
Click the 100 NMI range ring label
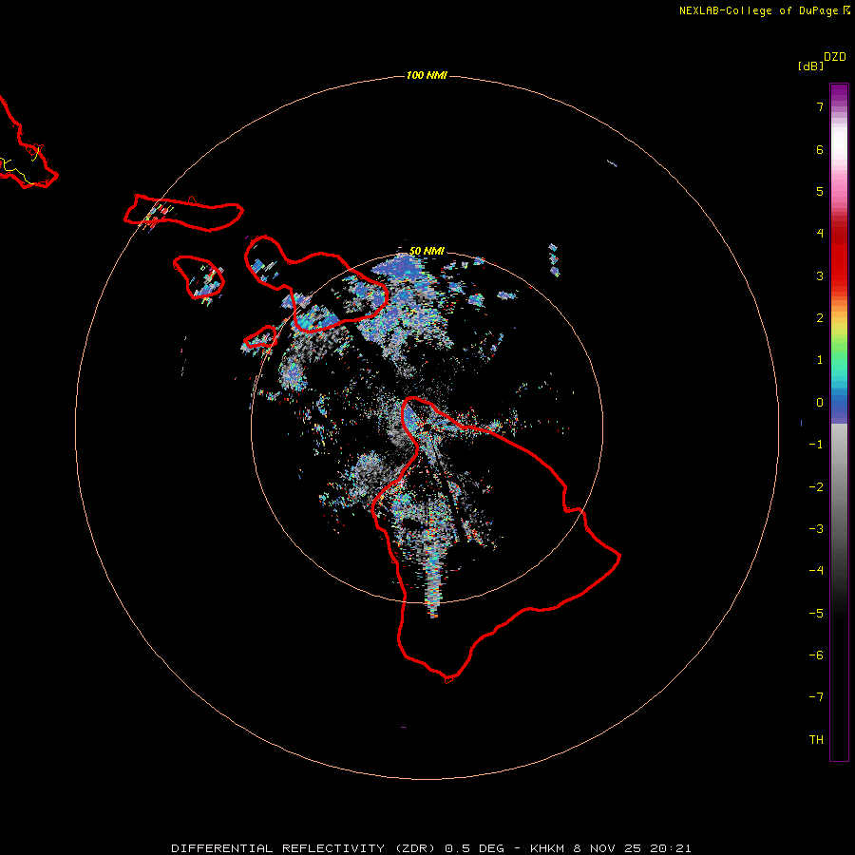[427, 75]
